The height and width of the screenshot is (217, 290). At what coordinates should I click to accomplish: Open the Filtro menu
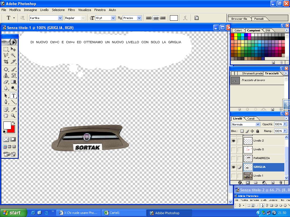pos(71,10)
